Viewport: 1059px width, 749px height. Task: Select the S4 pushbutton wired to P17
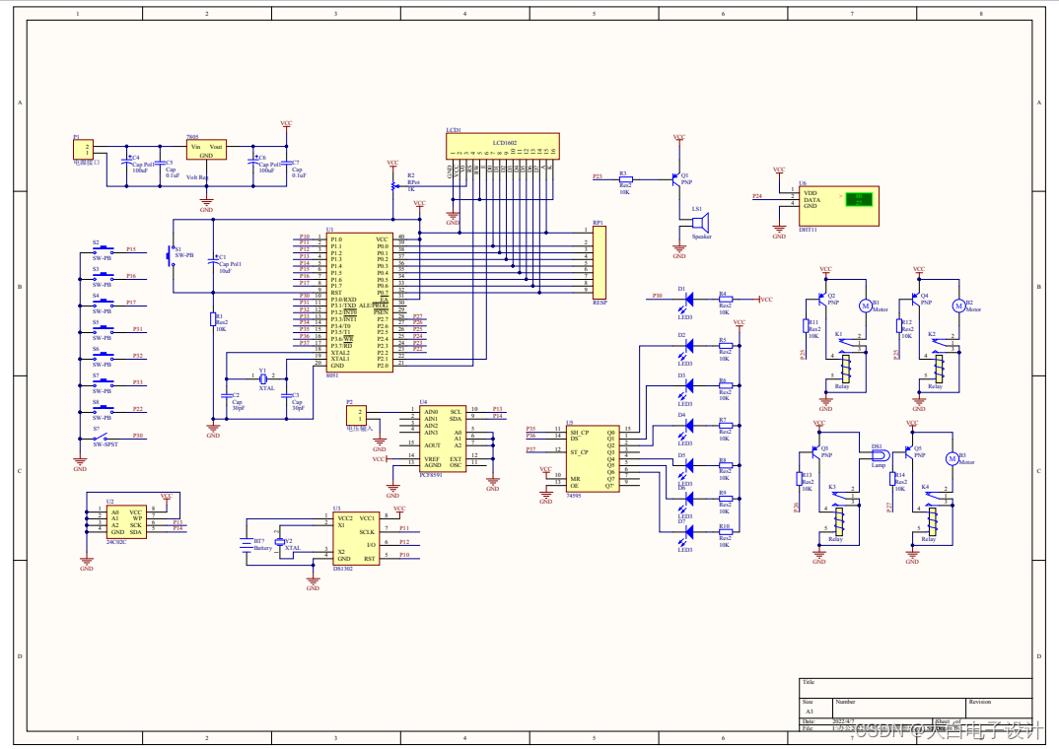pos(103,303)
